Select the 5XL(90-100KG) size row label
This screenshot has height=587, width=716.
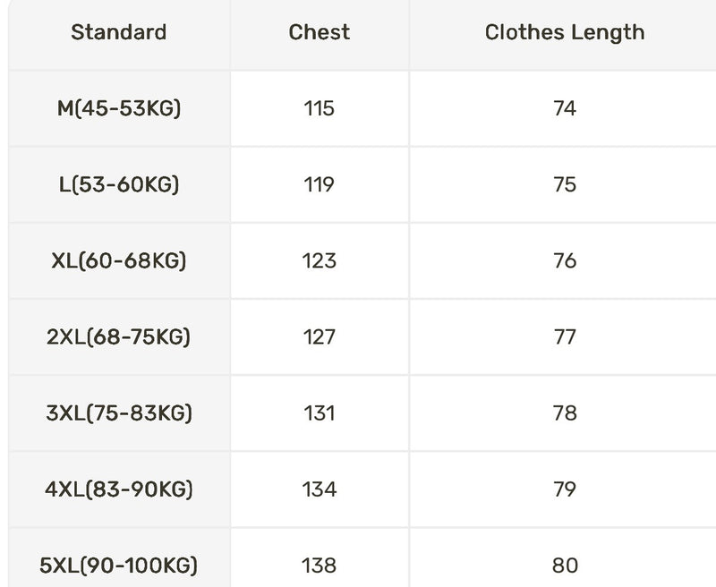pyautogui.click(x=119, y=565)
